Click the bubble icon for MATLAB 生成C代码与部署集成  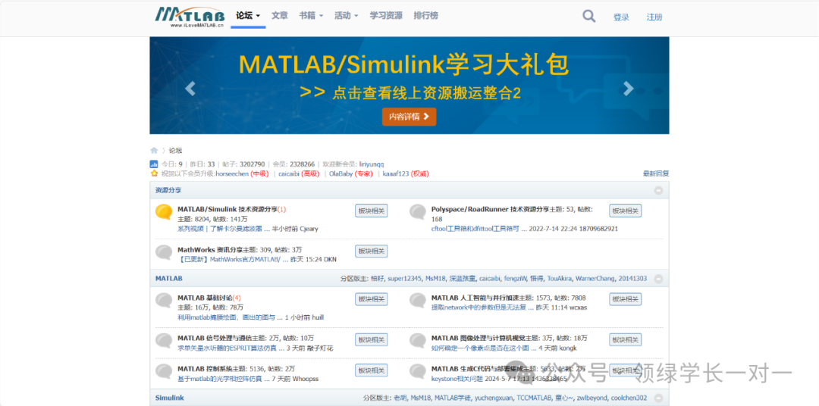click(418, 371)
